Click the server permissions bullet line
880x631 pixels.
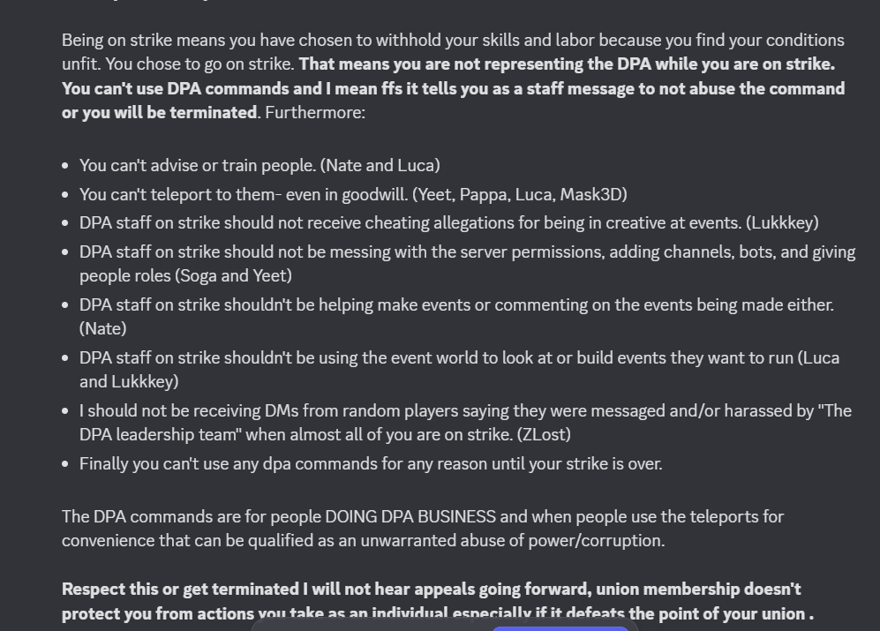coord(468,252)
